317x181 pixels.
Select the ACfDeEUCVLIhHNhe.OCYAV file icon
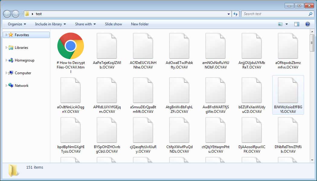pos(143,46)
